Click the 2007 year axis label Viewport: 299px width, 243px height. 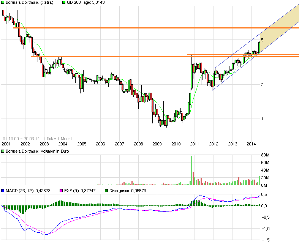119,144
